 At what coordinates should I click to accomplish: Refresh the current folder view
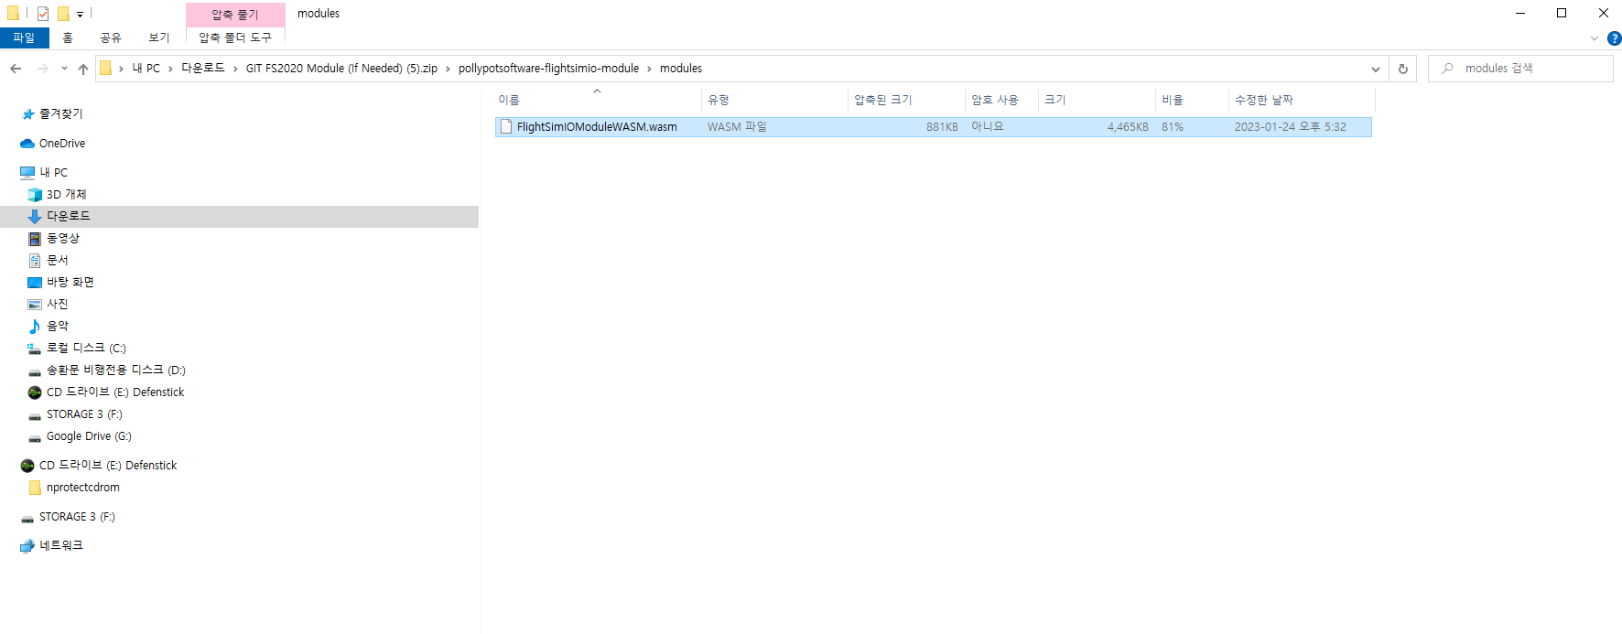[x=1402, y=69]
